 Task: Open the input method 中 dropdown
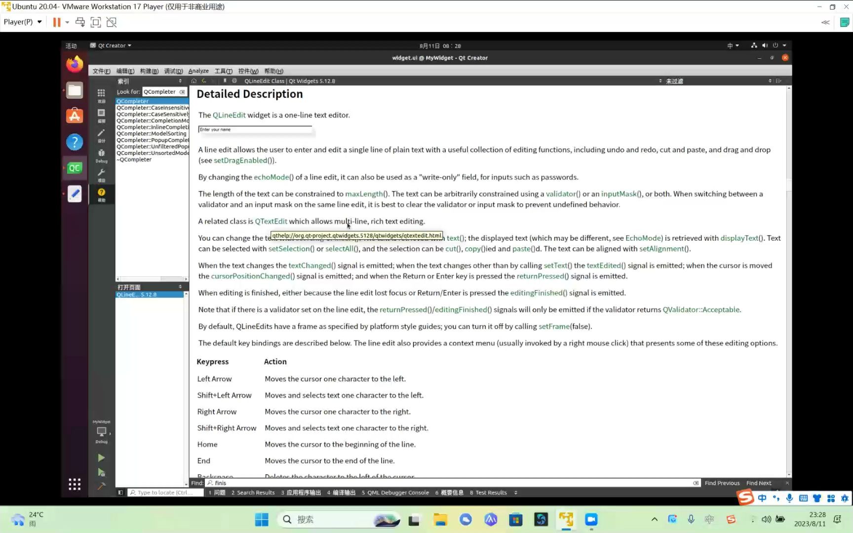733,45
